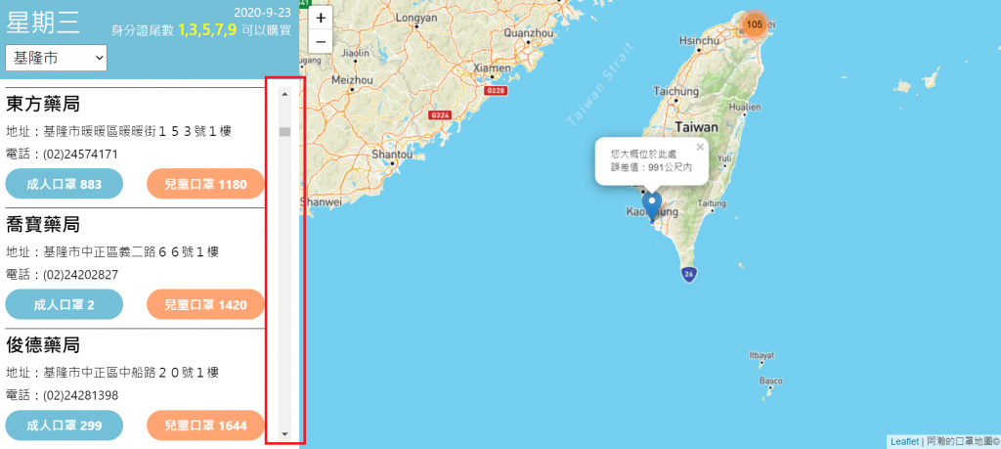
Task: Click 成人口罩 883 for 東方藥局
Action: pyautogui.click(x=64, y=184)
